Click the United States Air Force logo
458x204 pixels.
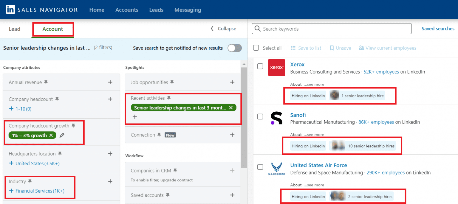tap(276, 169)
